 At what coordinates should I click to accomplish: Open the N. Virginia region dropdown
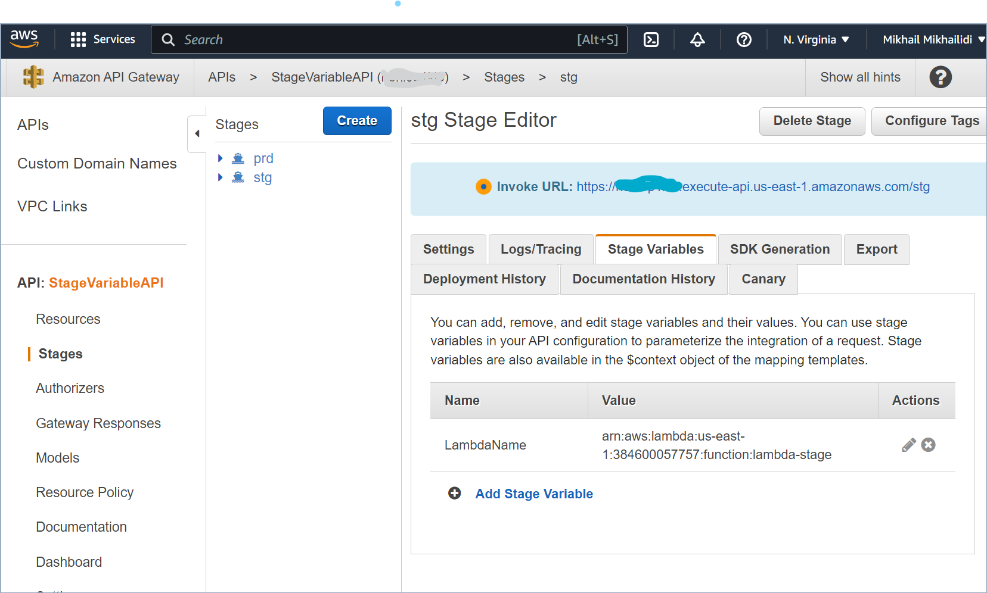815,40
